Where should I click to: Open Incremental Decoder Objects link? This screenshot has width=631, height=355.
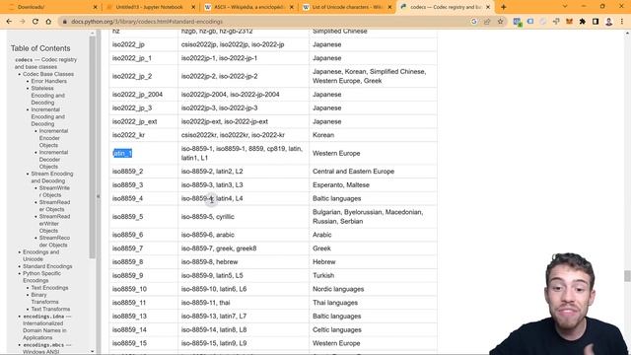(53, 160)
